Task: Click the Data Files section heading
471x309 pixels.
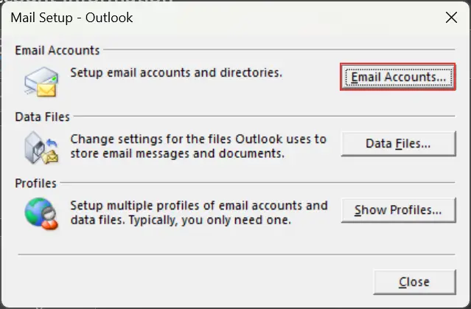Action: pos(41,117)
